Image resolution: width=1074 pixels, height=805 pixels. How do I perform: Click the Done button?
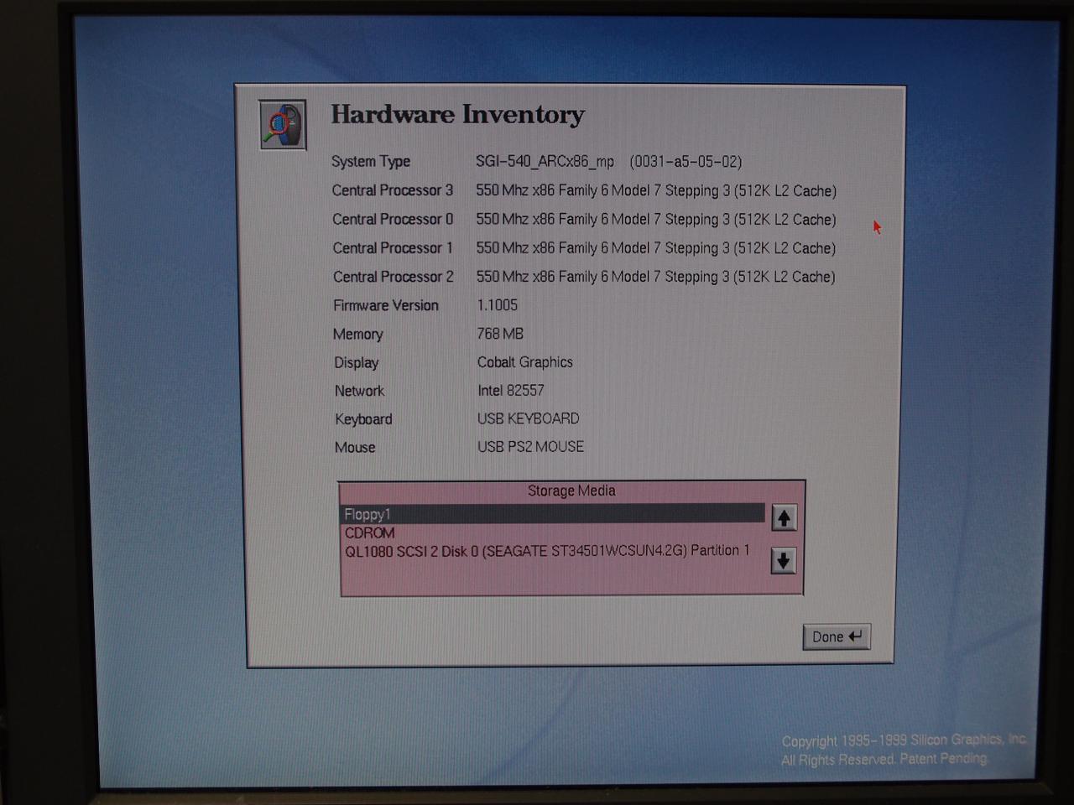(x=837, y=636)
